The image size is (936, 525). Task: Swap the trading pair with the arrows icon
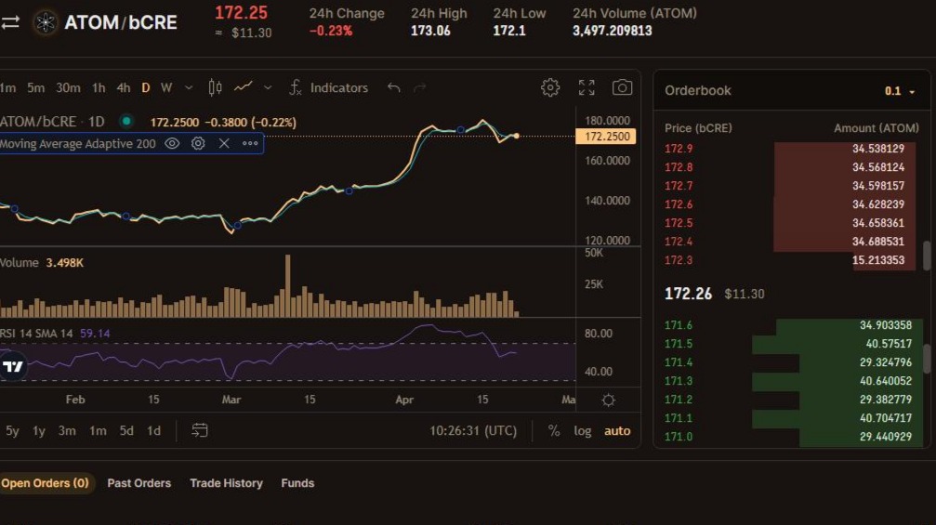(10, 22)
